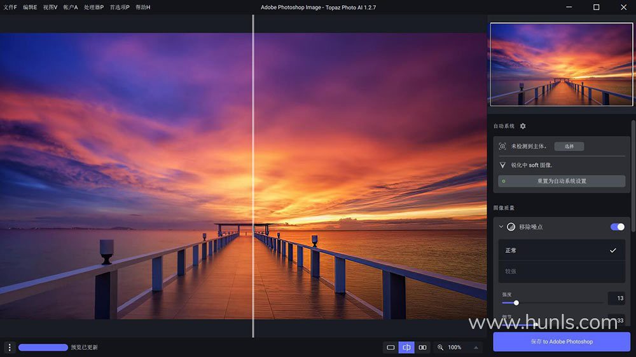Click the navigator thumbnail preview
Viewport: 636px width, 357px height.
(x=562, y=64)
